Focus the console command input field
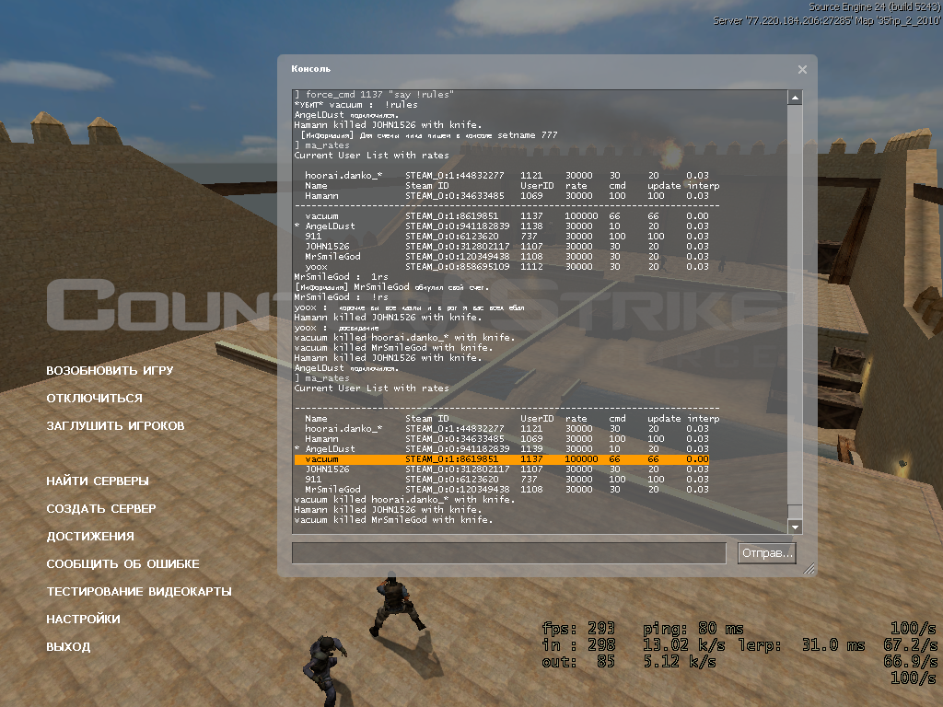Screen dimensions: 943x707 point(508,553)
